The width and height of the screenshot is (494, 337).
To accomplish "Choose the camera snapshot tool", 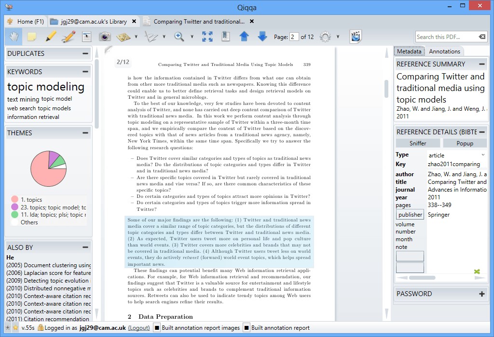I will [x=105, y=37].
